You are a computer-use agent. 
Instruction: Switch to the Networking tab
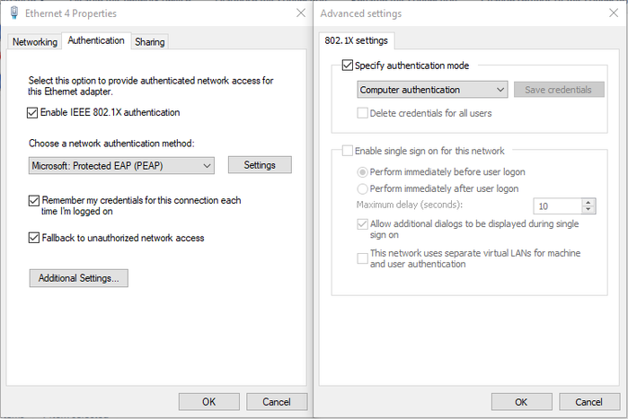35,42
